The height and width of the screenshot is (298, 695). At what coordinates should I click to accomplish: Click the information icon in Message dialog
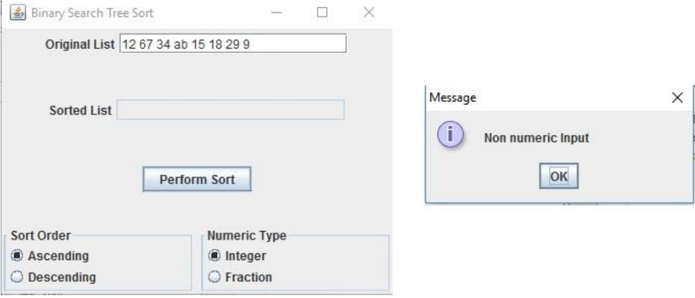click(451, 134)
